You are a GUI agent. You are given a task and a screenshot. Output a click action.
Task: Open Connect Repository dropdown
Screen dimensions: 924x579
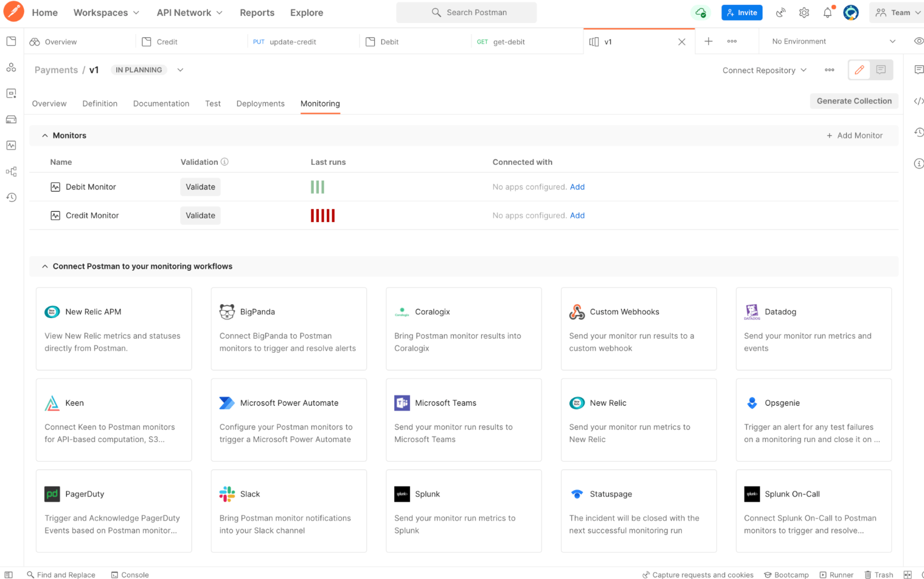(765, 70)
